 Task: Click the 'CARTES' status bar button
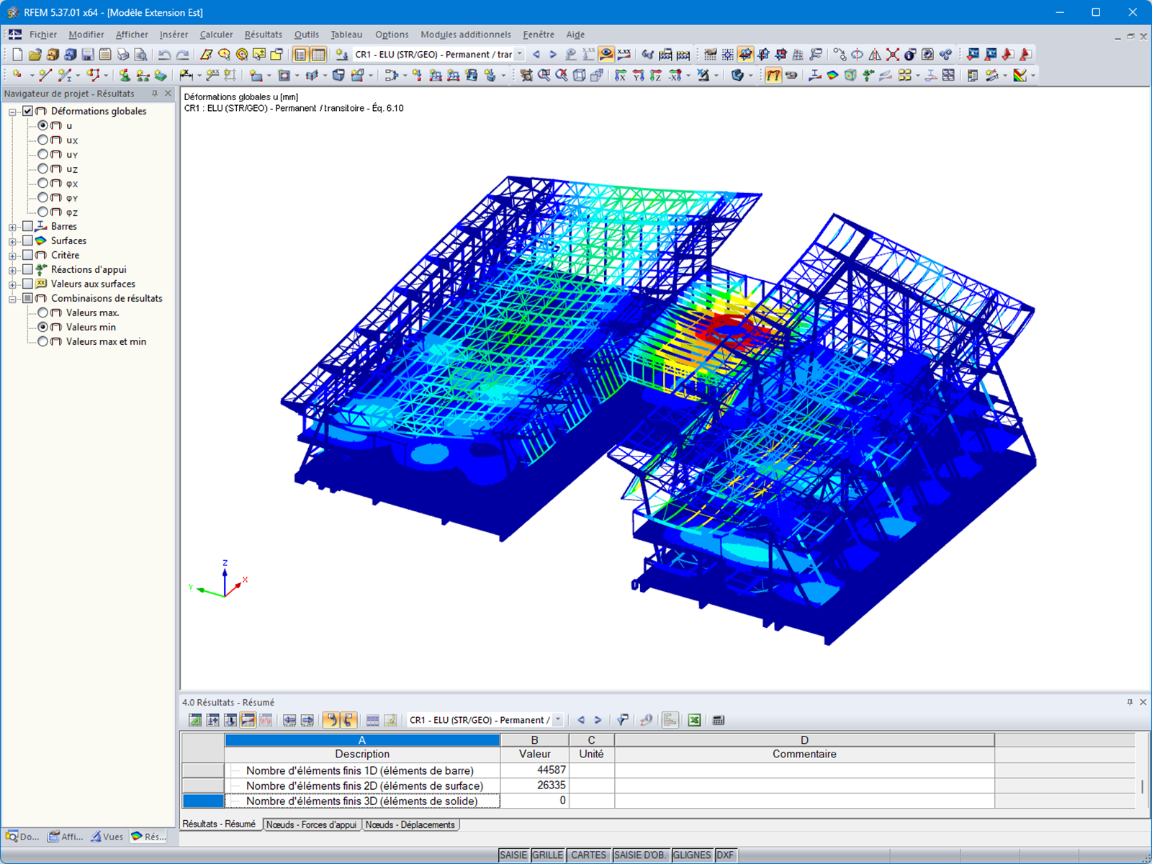[x=588, y=855]
